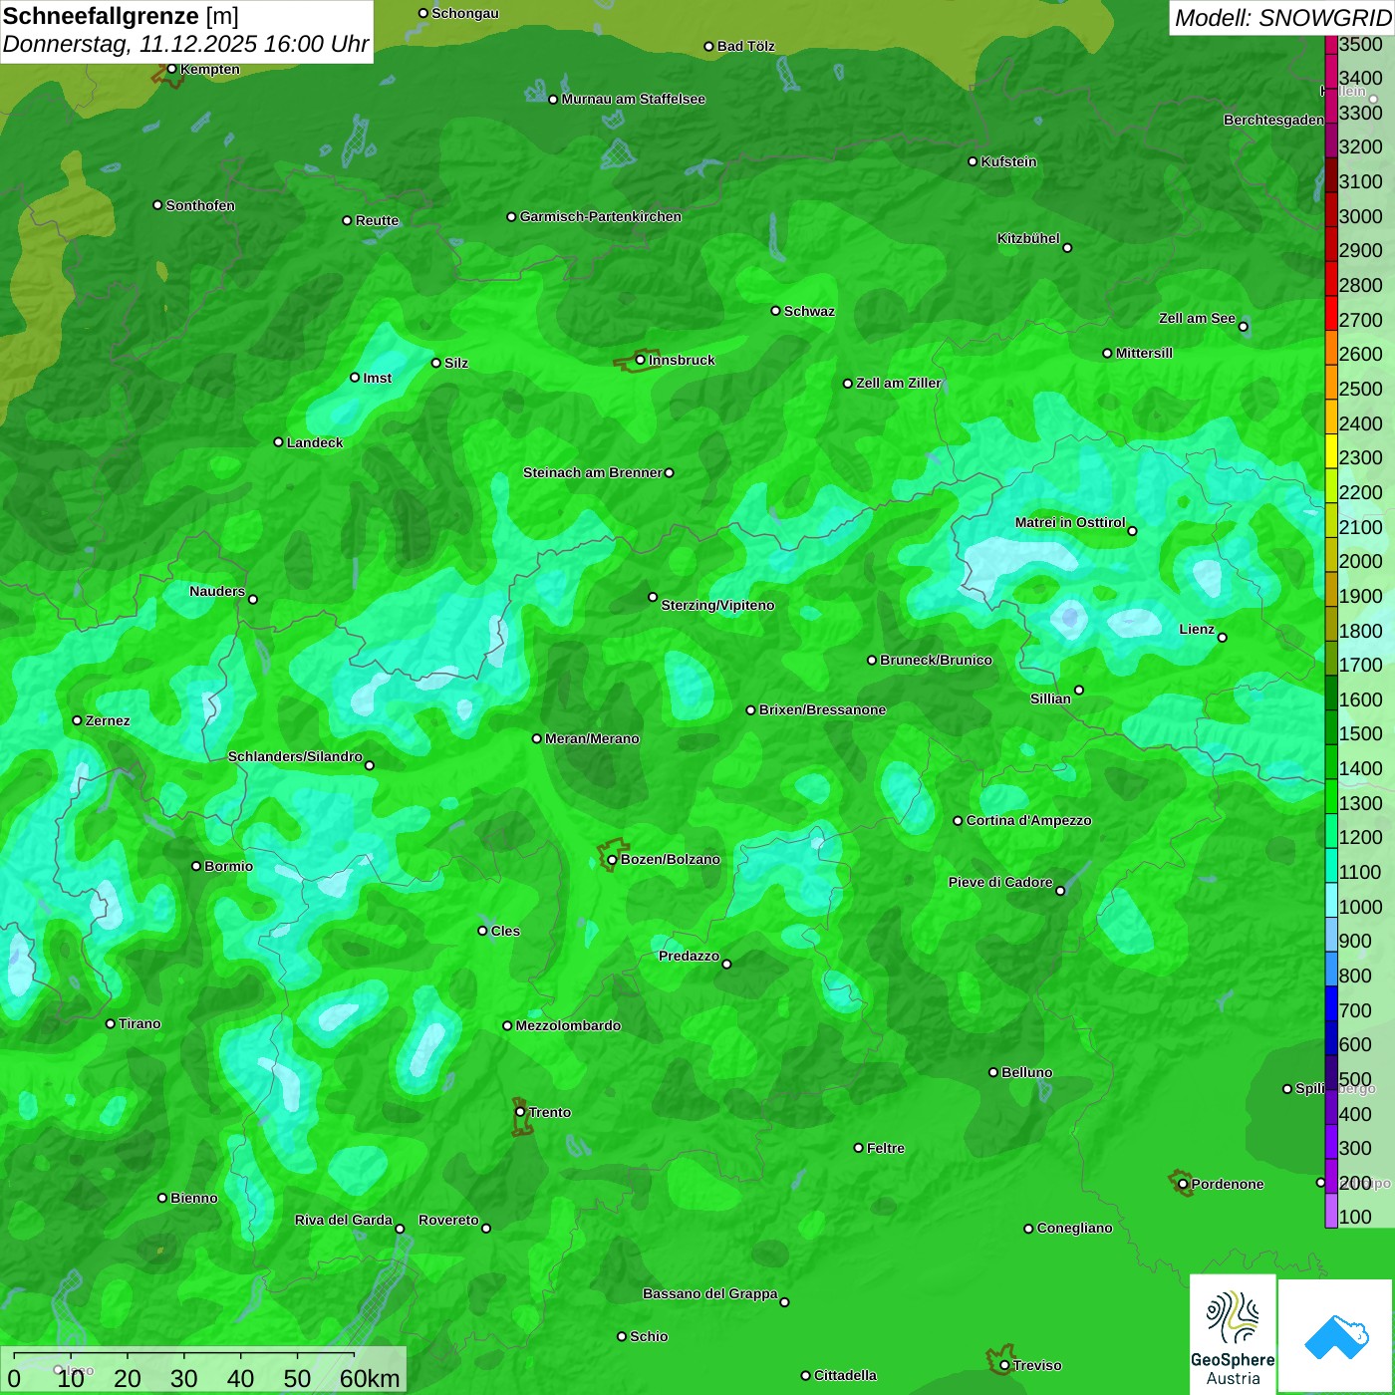The width and height of the screenshot is (1395, 1395).
Task: Pick the 1000 cyan legend swatch
Action: 1331,900
